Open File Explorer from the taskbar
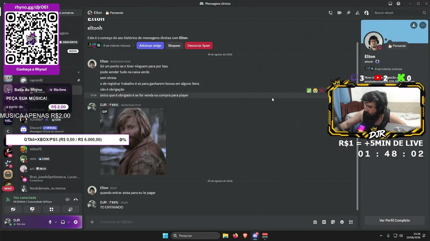This screenshot has width=430, height=241. pos(225,236)
